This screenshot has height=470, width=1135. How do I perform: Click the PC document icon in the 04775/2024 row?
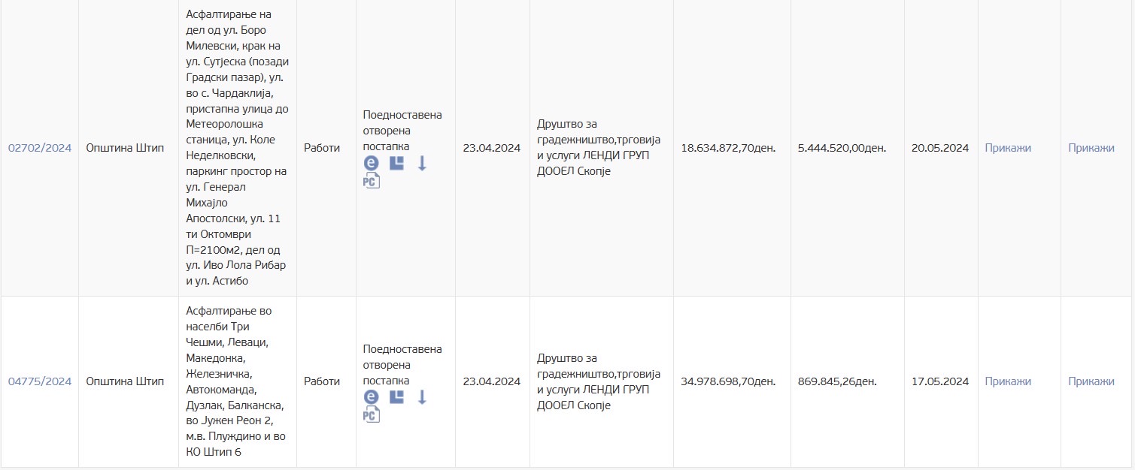(x=372, y=414)
